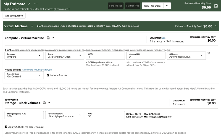Click the 'KBPS per GB: 720' text
This screenshot has width=221, height=137.
(134, 117)
